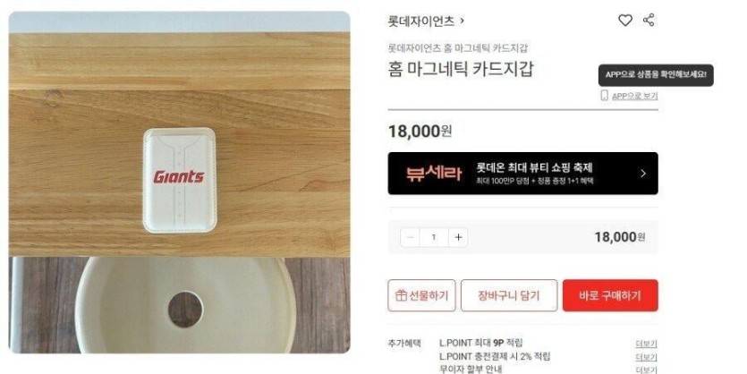Click the phone icon beside APP으로 보기
The width and height of the screenshot is (747, 374).
coord(604,95)
